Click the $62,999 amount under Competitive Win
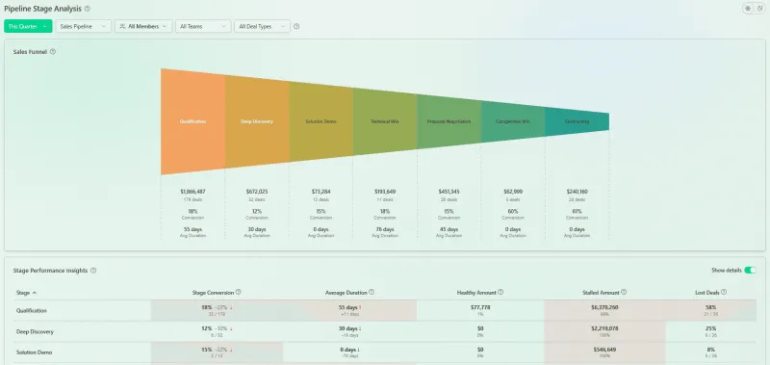 [x=513, y=192]
